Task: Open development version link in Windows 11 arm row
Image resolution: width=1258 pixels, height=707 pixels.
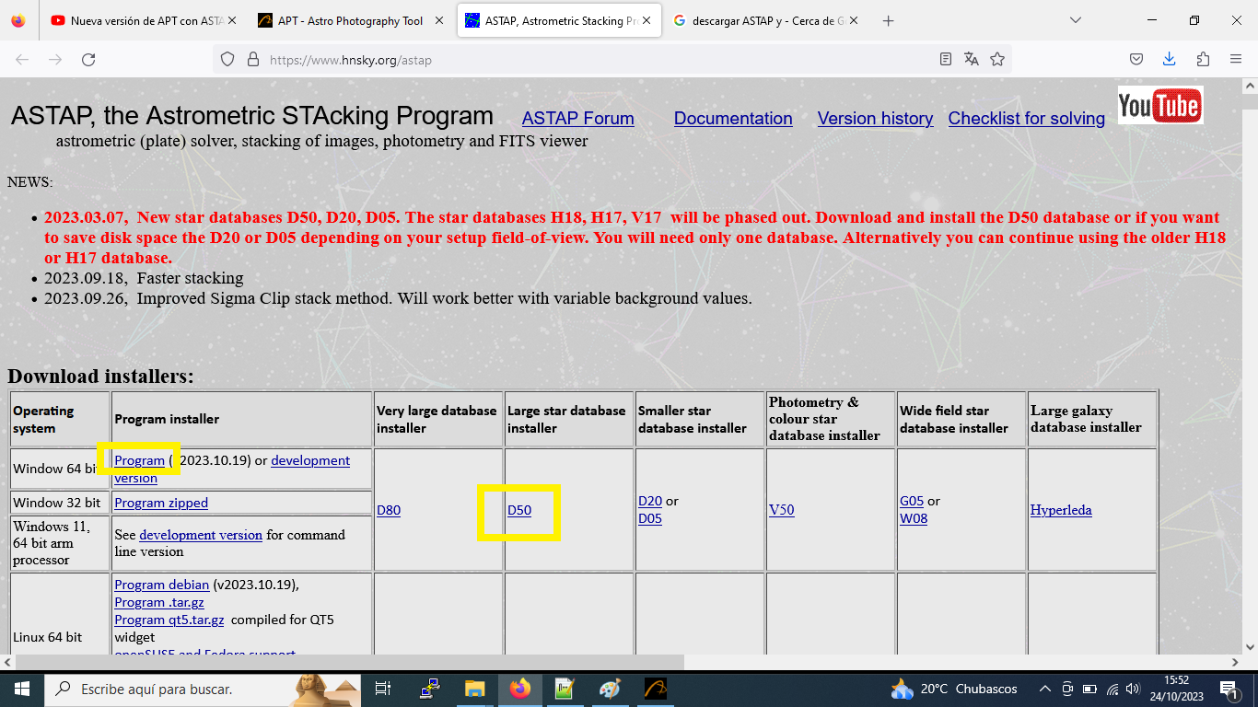Action: pyautogui.click(x=201, y=535)
